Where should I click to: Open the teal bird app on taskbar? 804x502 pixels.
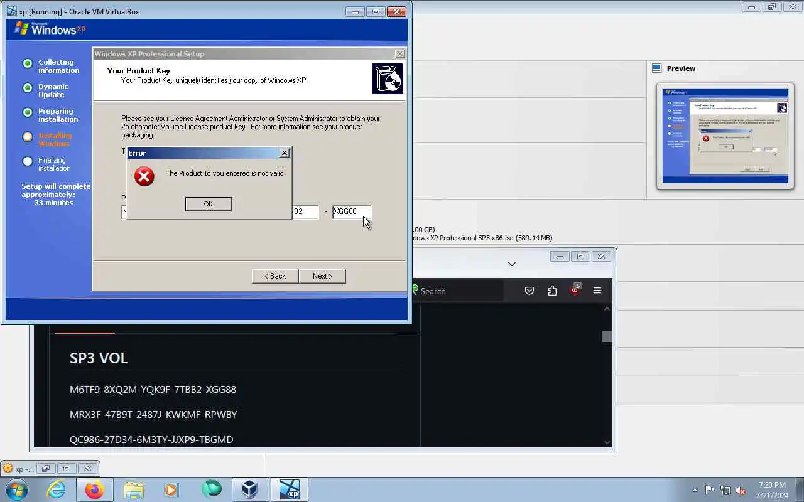coord(211,489)
